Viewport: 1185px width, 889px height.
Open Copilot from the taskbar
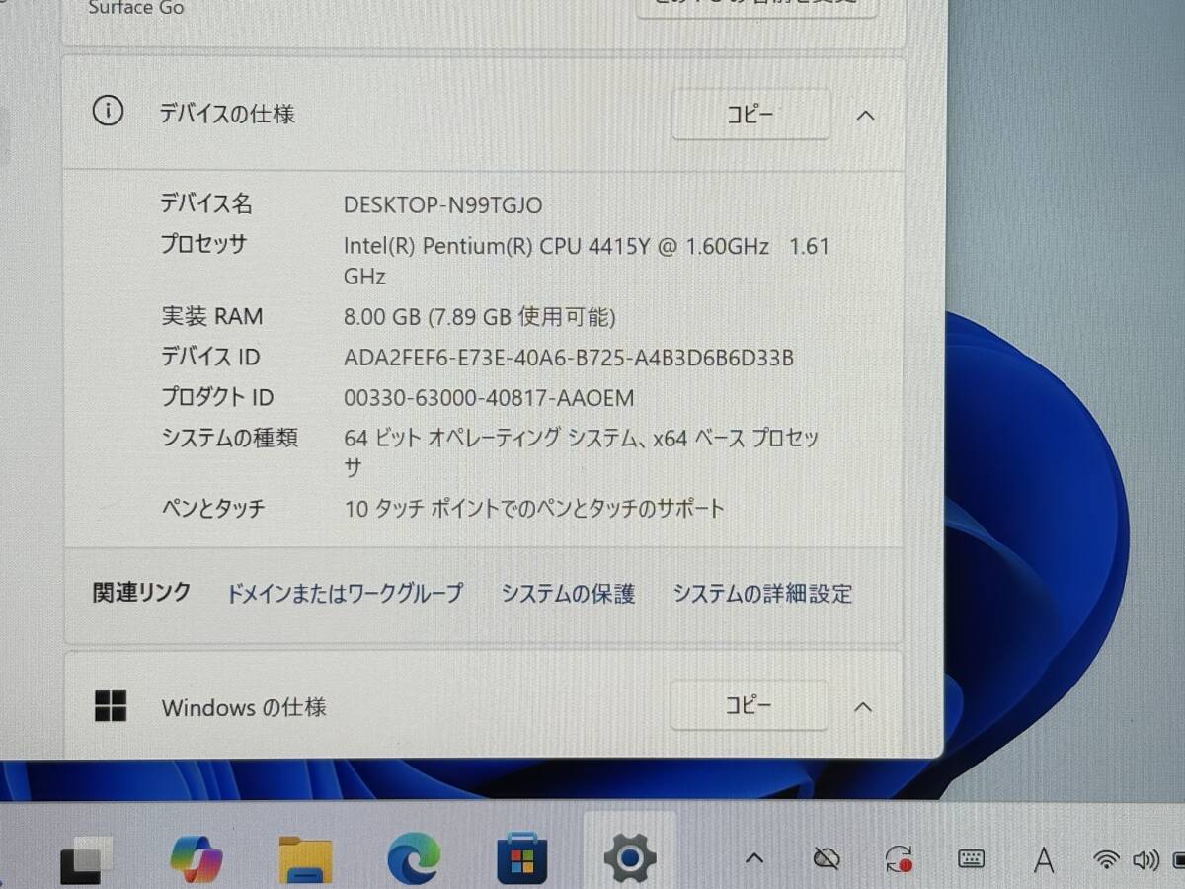[x=197, y=858]
